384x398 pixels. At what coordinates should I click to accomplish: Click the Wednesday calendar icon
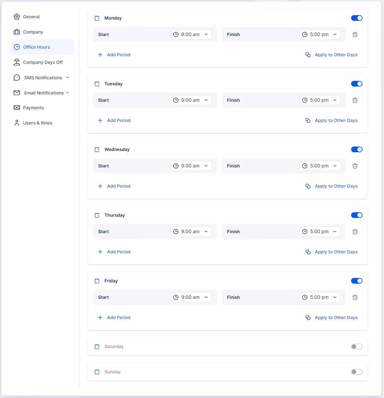pos(97,149)
